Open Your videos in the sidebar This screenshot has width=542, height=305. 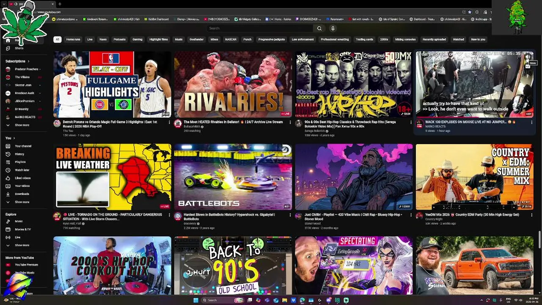(22, 186)
